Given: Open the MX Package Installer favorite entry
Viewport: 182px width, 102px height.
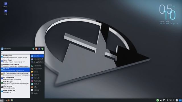Looking at the screenshot, I should click(x=15, y=74).
